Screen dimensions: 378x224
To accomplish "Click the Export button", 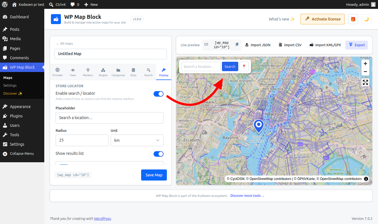I will [x=357, y=45].
